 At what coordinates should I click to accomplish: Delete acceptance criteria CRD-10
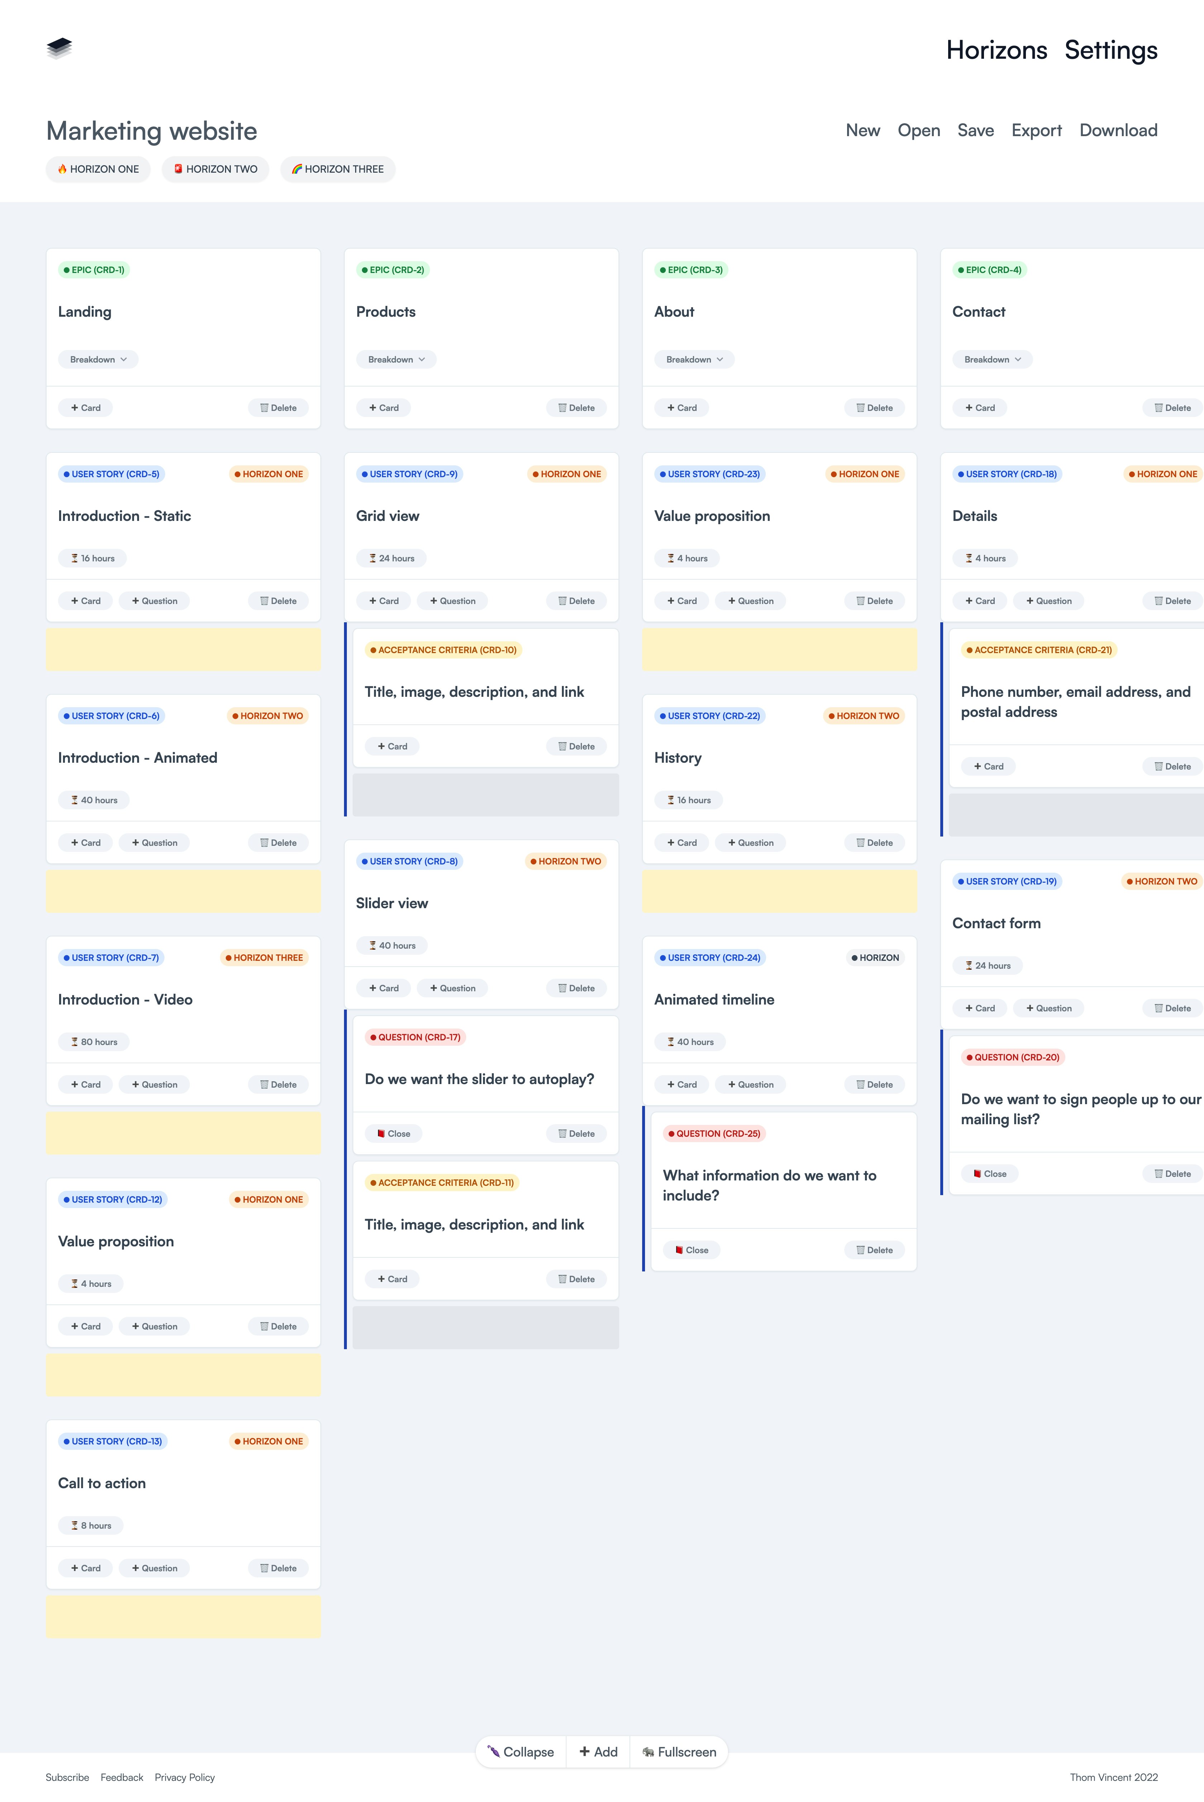(x=576, y=746)
